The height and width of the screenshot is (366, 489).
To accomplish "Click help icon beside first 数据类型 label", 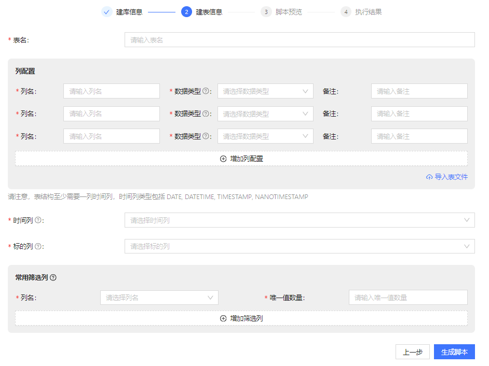I will [206, 91].
